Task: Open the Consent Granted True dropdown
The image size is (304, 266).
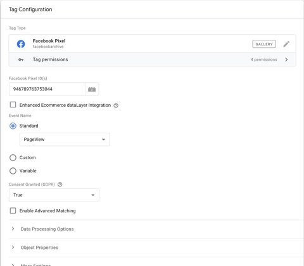Action: (x=54, y=195)
